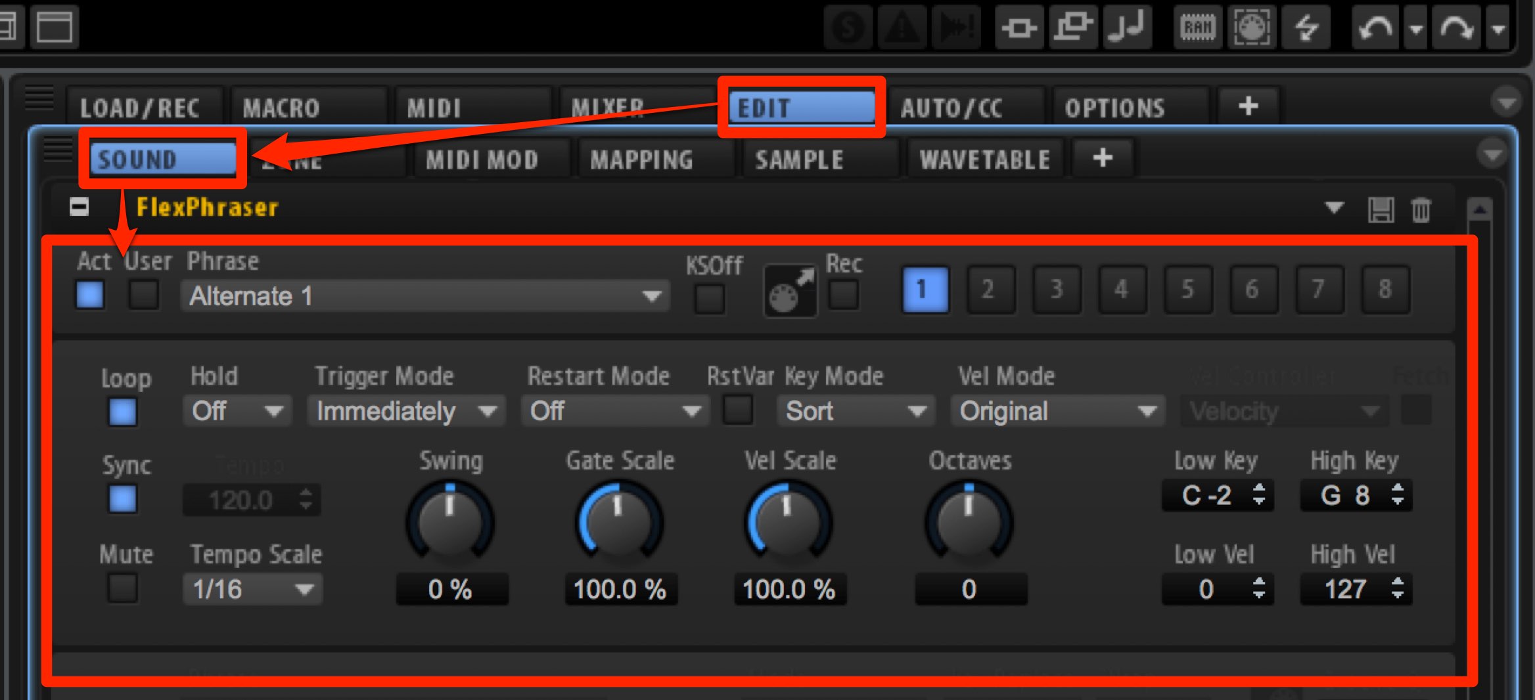Click the multi-lock insert icon
The width and height of the screenshot is (1535, 700).
click(1073, 28)
